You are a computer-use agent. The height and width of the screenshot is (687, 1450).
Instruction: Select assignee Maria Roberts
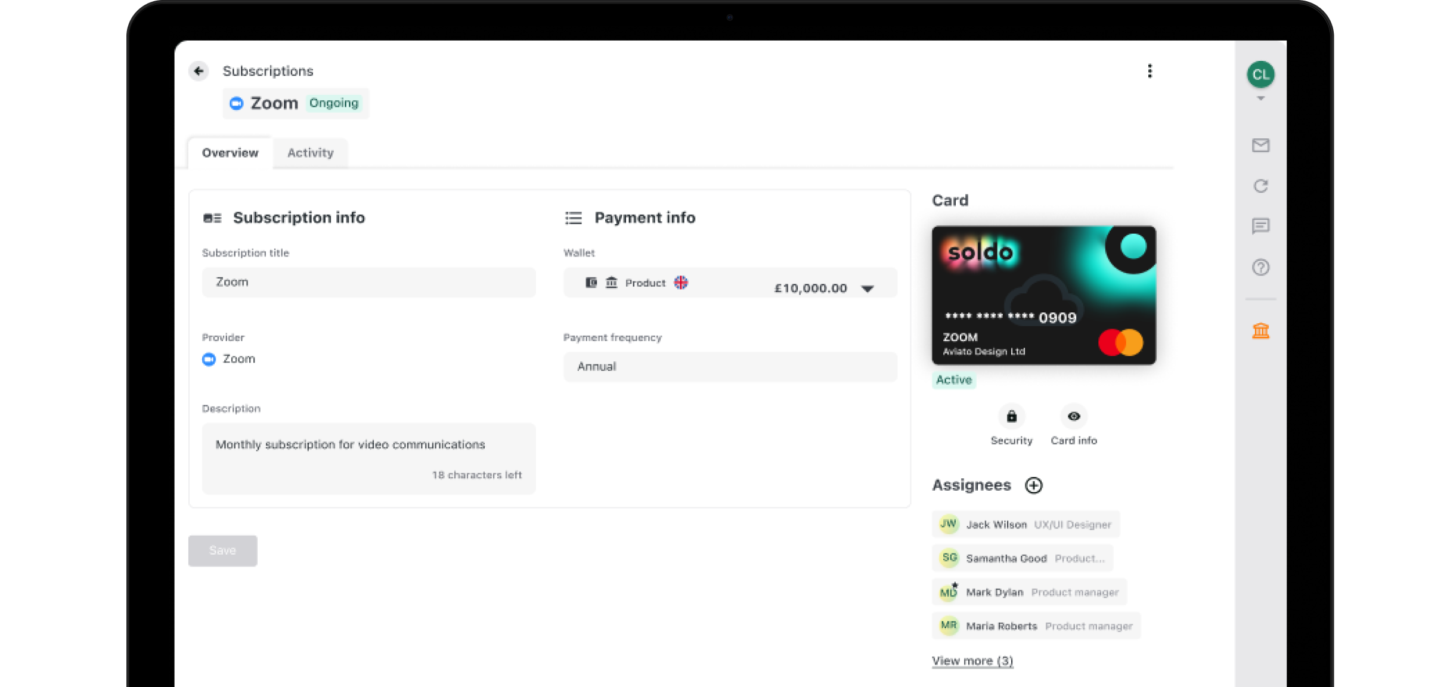pyautogui.click(x=1036, y=626)
